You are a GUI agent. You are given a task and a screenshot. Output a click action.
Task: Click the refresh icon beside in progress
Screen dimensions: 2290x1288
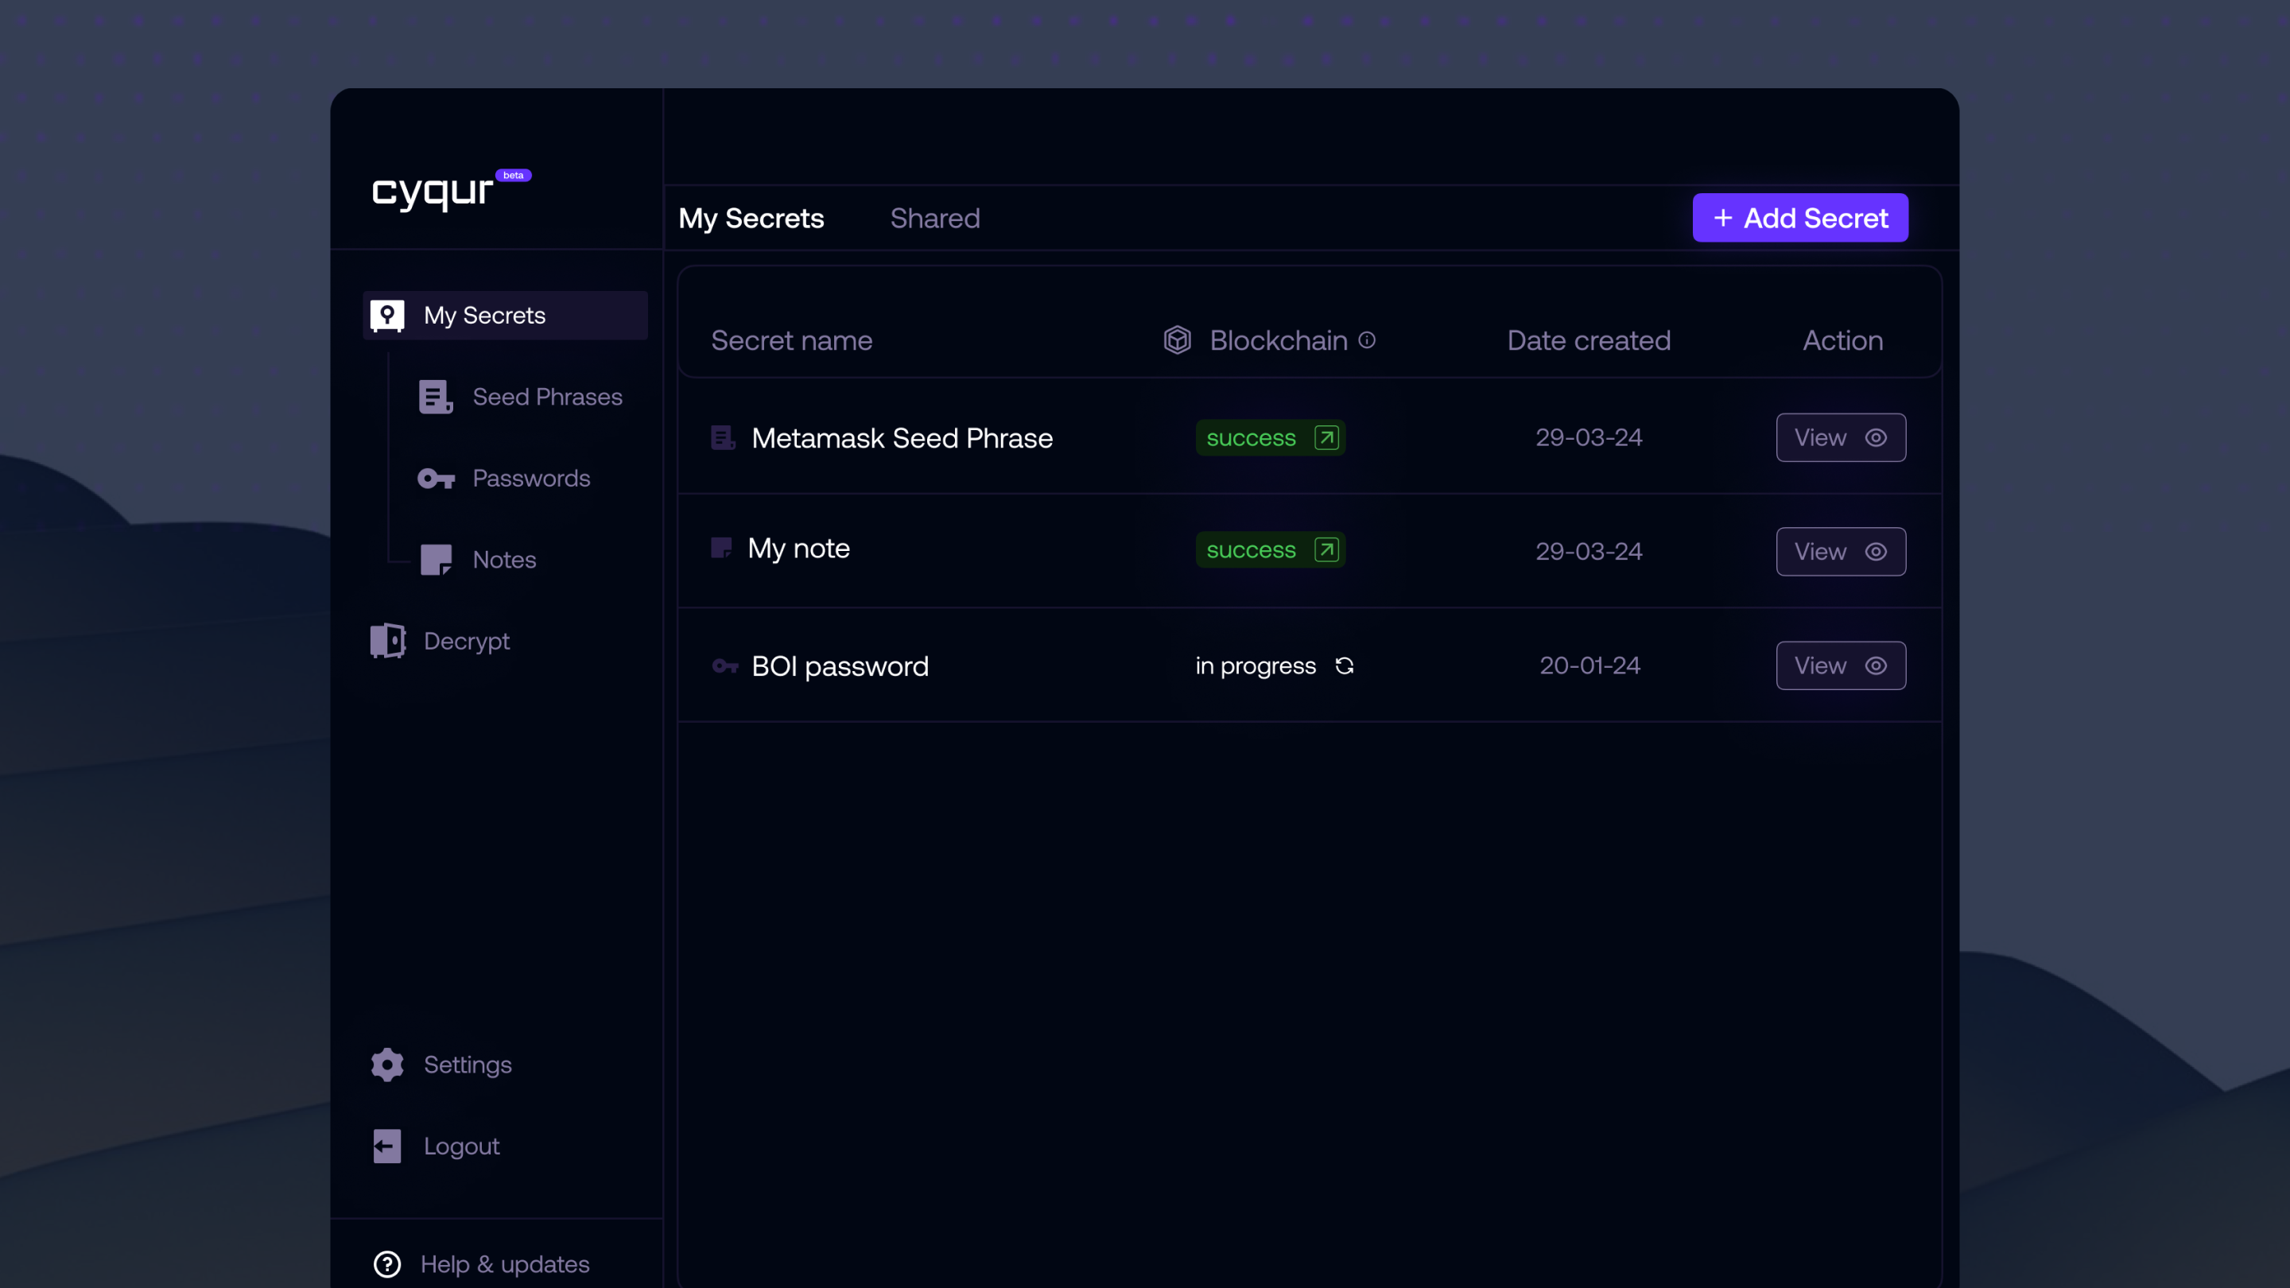click(1344, 665)
